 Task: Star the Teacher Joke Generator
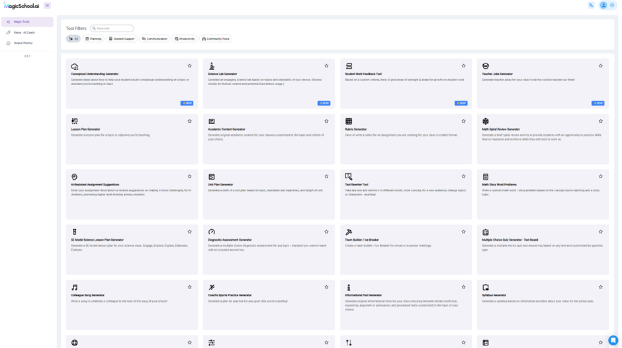pos(601,66)
